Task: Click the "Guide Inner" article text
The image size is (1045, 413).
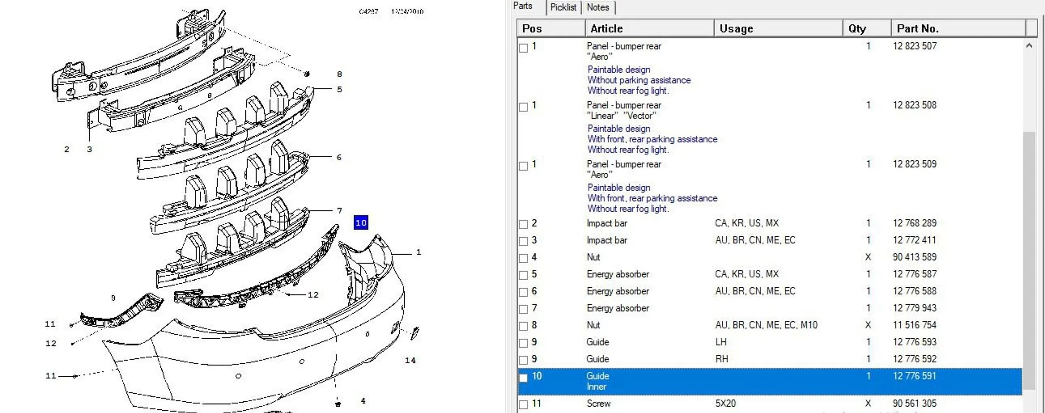Action: (x=598, y=381)
